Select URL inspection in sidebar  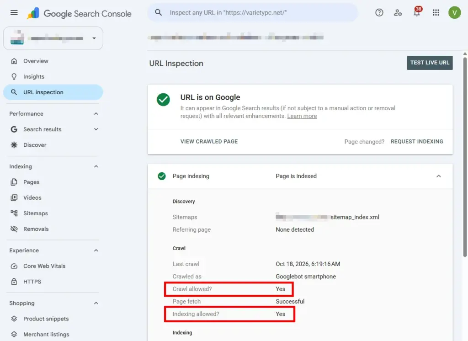(x=53, y=92)
